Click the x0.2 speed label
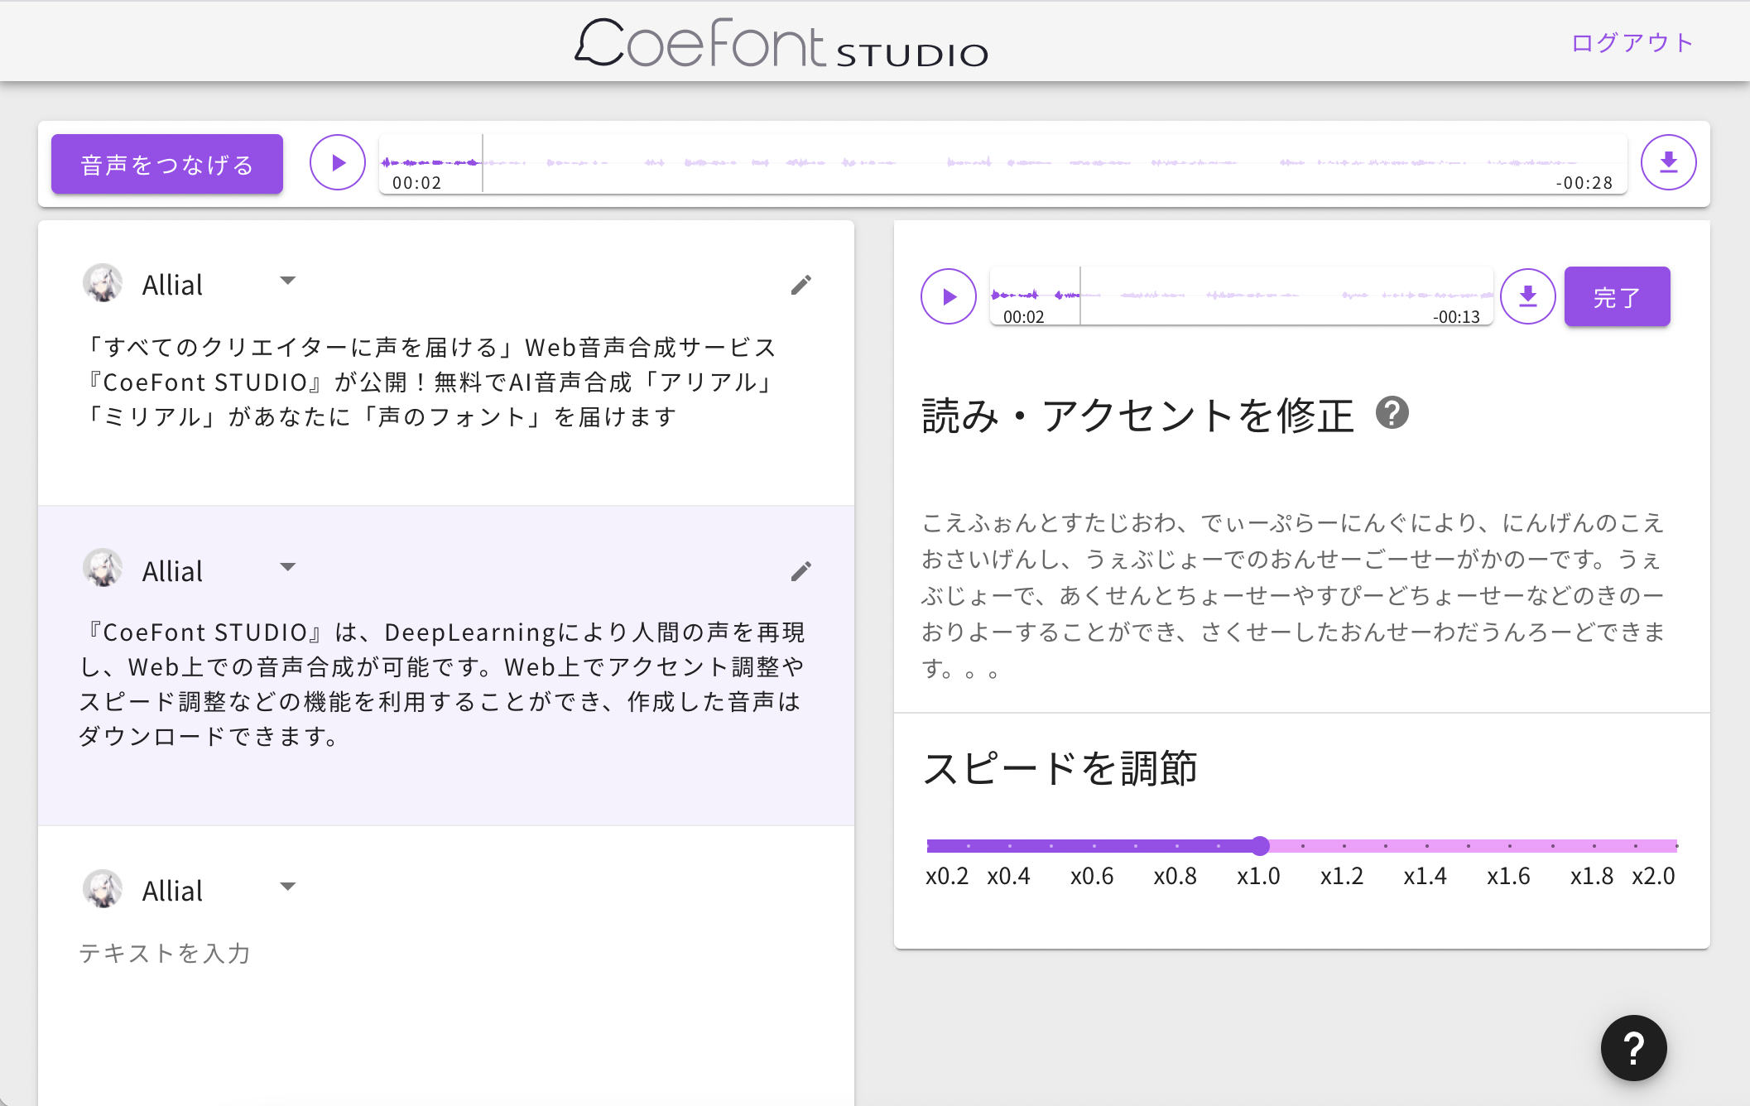This screenshot has width=1750, height=1106. [x=947, y=876]
